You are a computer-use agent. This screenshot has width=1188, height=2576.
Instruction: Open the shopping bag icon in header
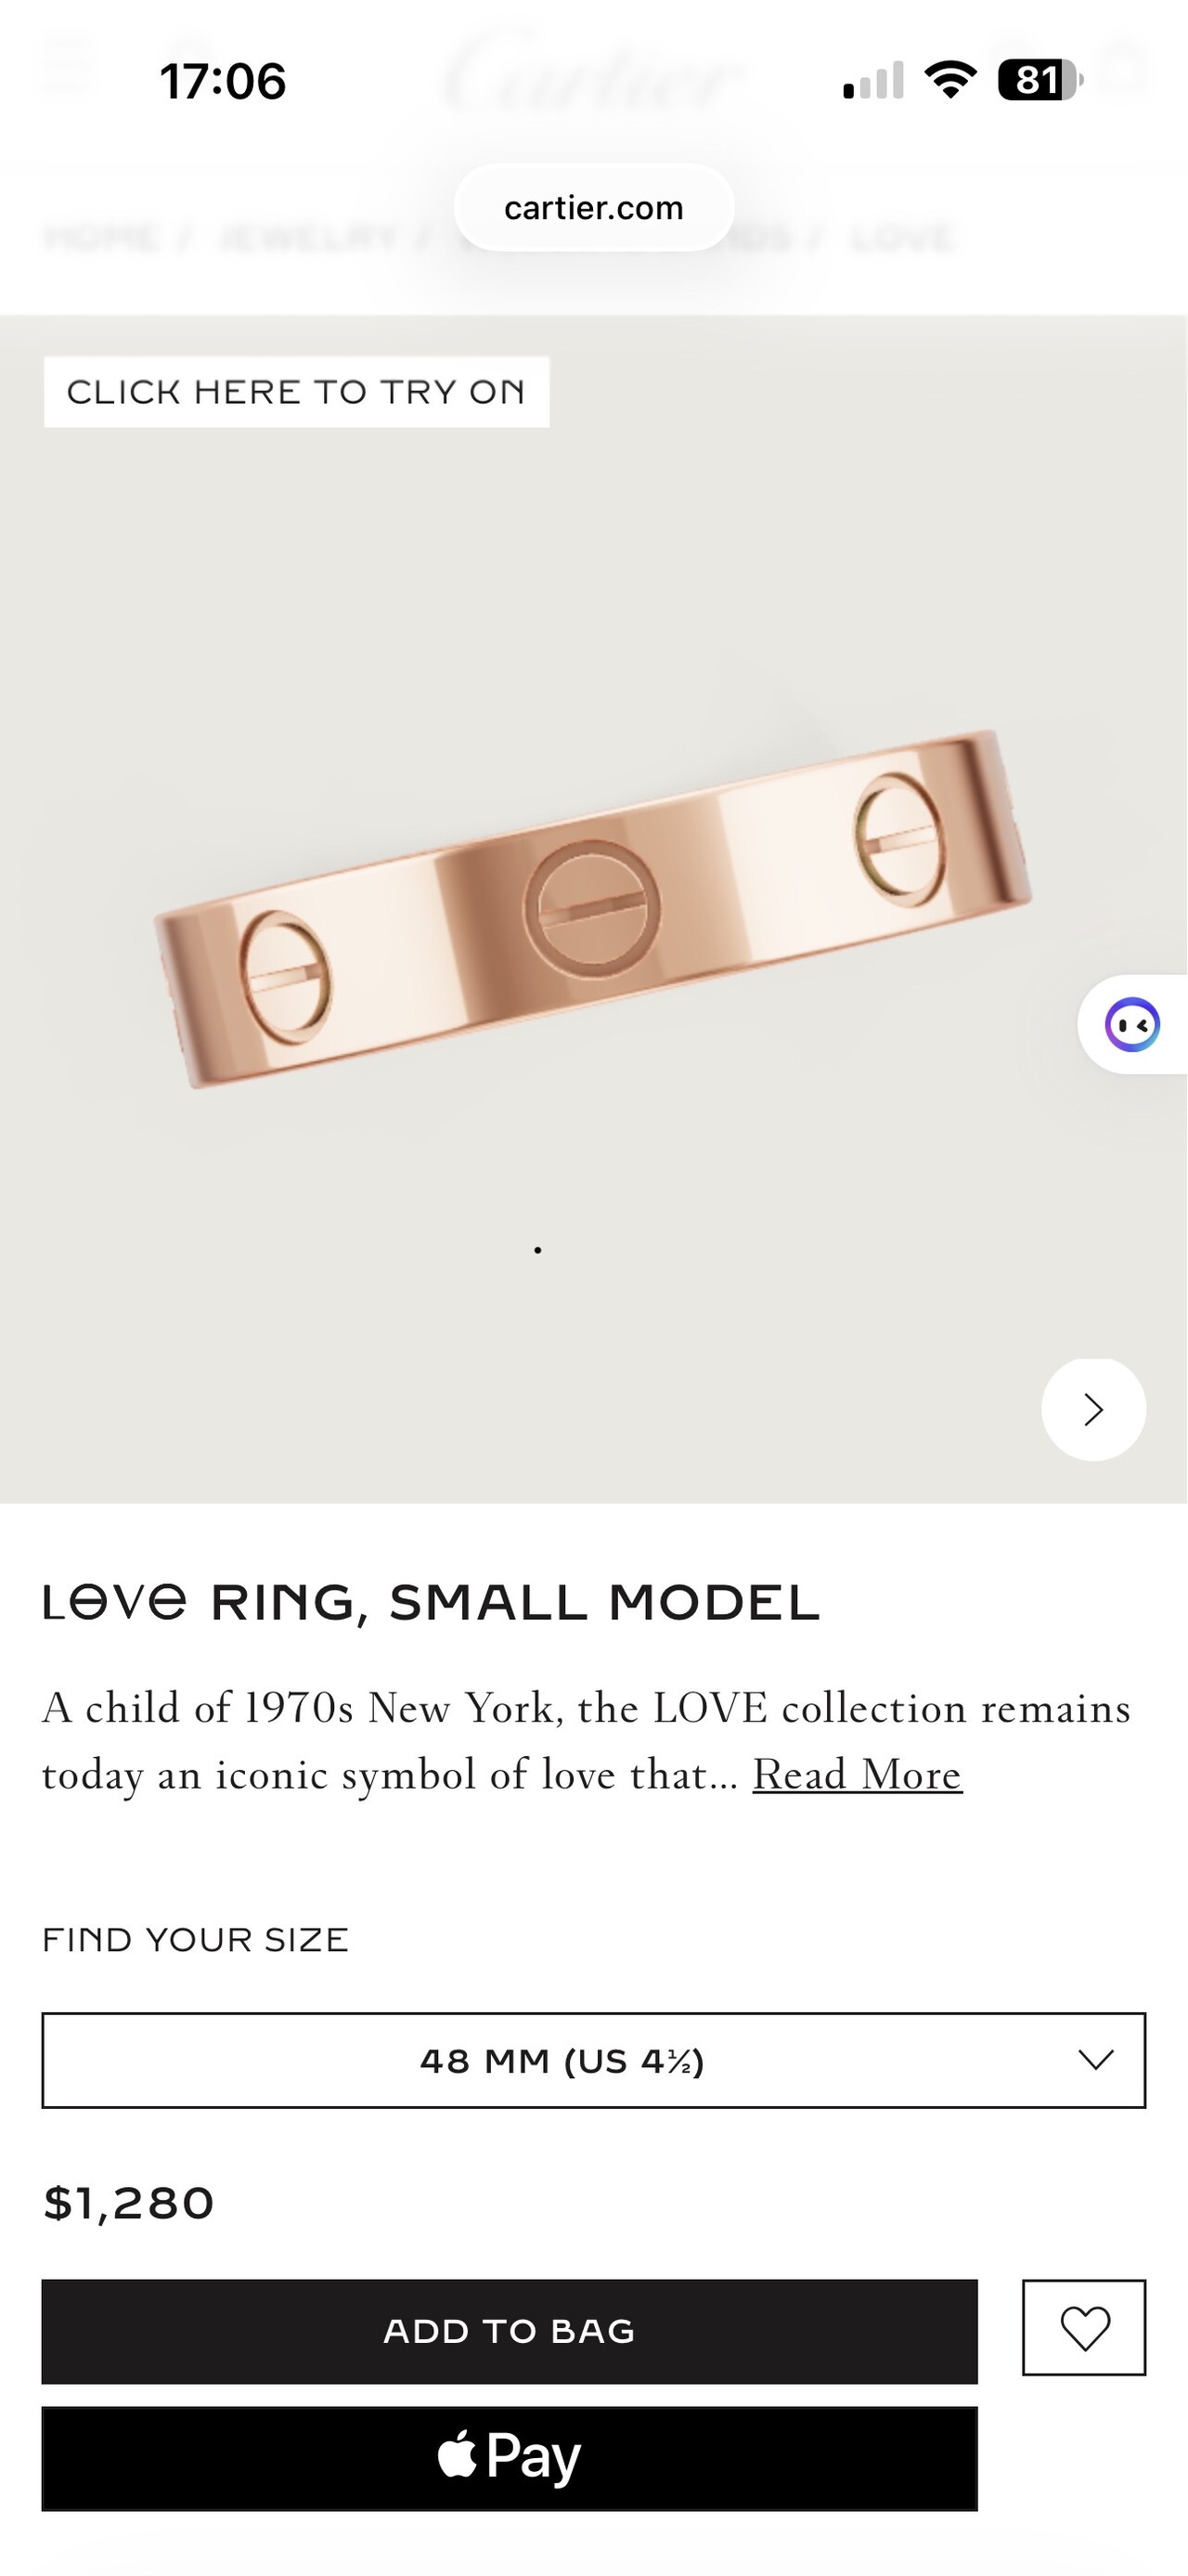[x=1125, y=68]
